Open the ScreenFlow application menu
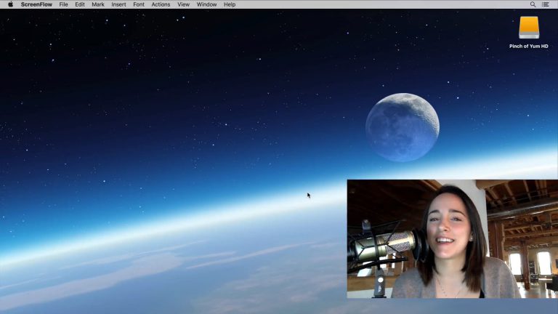558x314 pixels. pyautogui.click(x=36, y=4)
